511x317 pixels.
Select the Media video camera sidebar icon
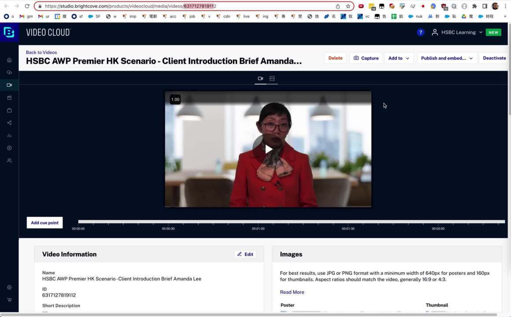coord(9,85)
